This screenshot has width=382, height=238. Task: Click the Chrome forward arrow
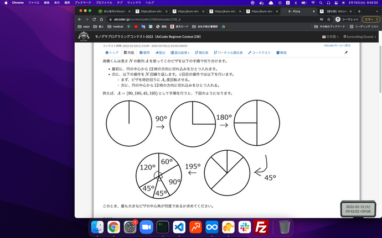(x=87, y=19)
